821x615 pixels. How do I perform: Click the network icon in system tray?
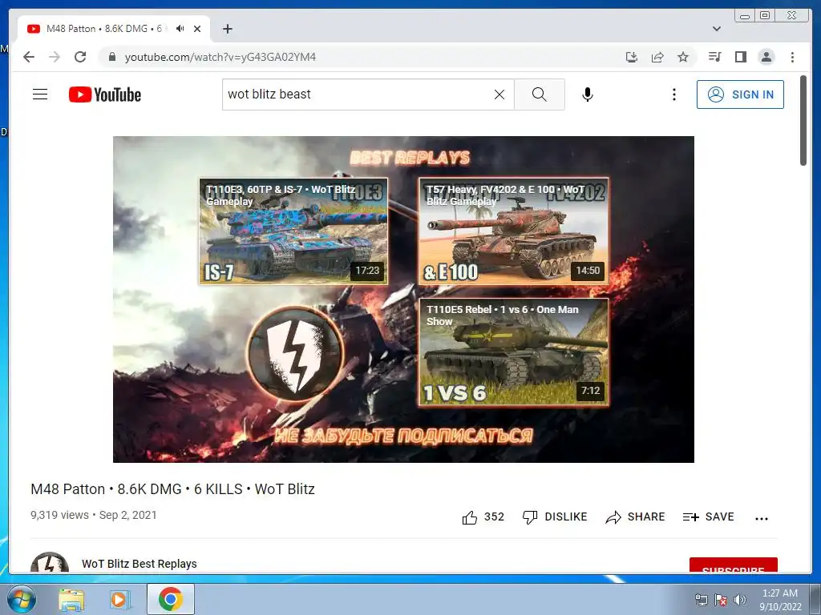click(x=701, y=599)
